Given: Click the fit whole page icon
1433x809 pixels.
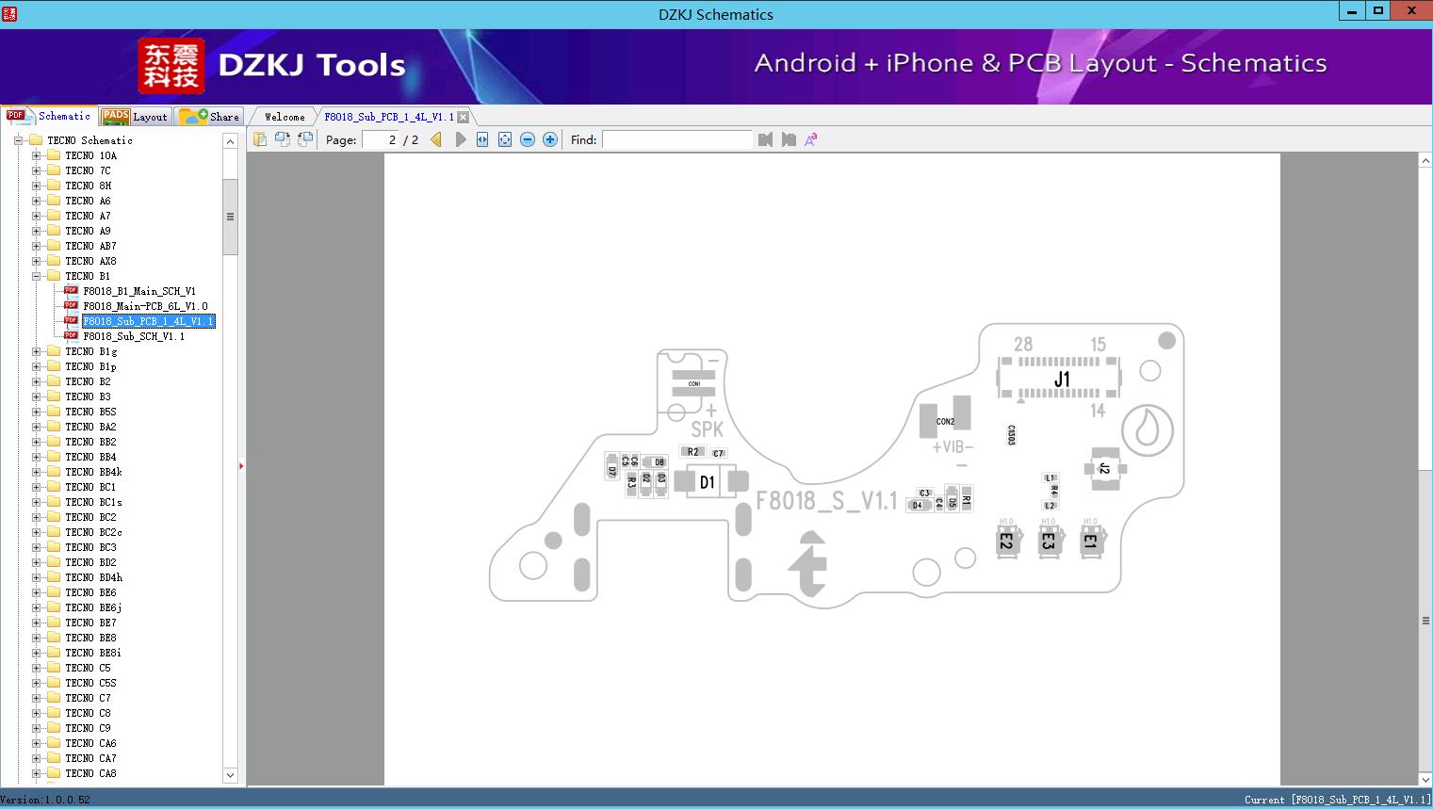Looking at the screenshot, I should click(x=505, y=139).
